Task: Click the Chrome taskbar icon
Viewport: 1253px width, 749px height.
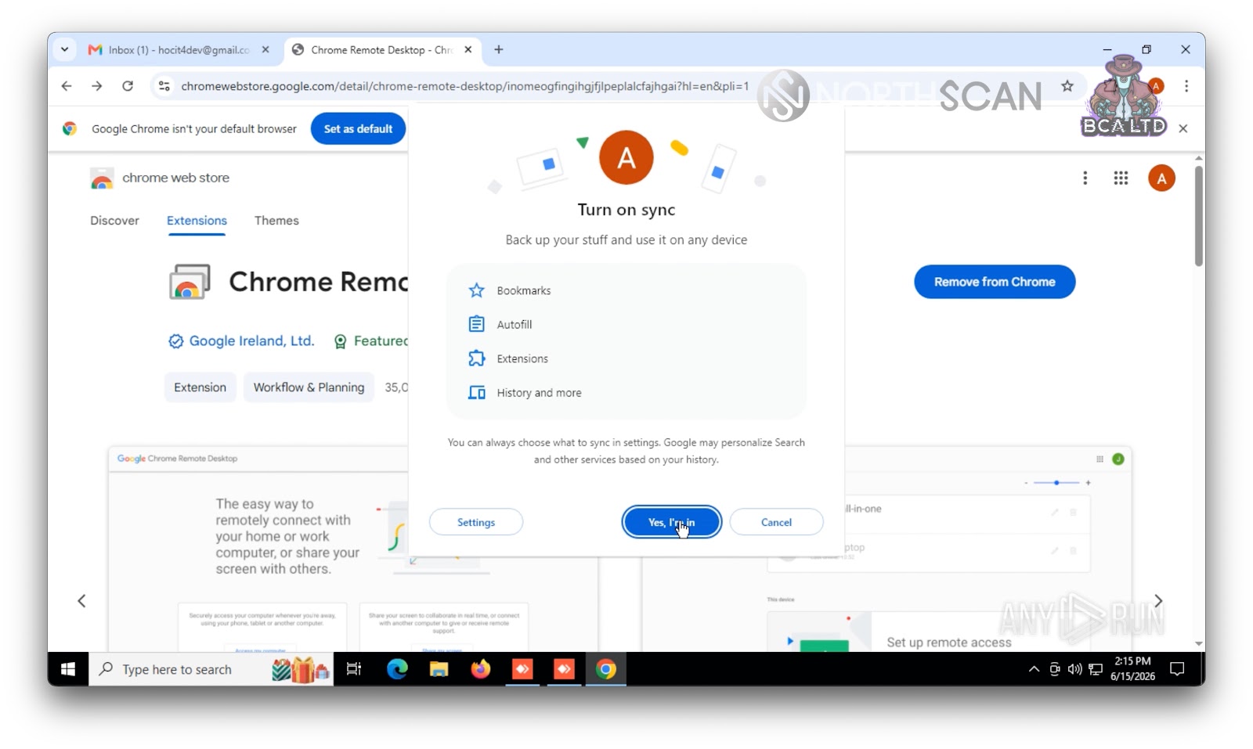Action: (x=605, y=669)
